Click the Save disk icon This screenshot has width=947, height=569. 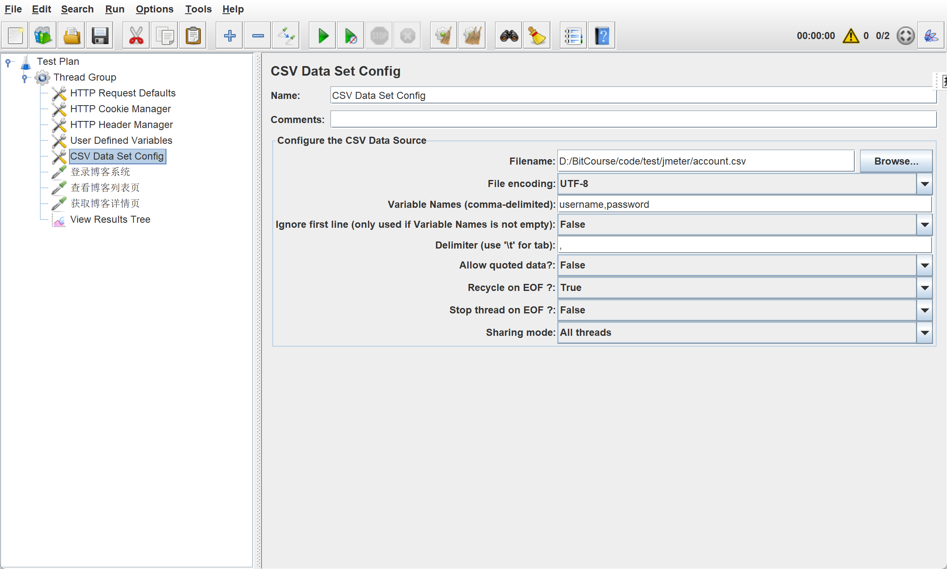click(100, 36)
